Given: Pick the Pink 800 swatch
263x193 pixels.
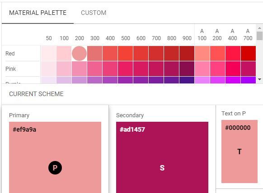Looking at the screenshot, I should pos(171,69).
